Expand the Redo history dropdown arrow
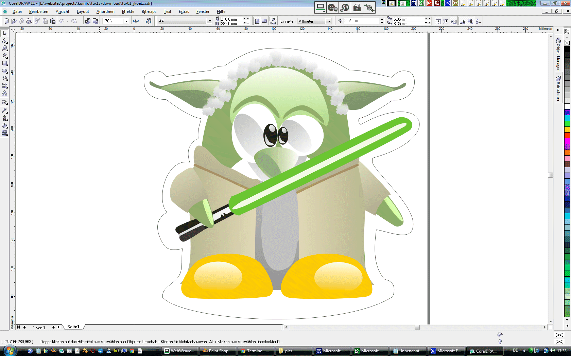The width and height of the screenshot is (571, 356). [80, 21]
